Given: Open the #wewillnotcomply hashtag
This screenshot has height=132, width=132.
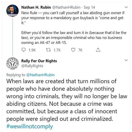Looking at the screenshot, I should tap(30, 126).
